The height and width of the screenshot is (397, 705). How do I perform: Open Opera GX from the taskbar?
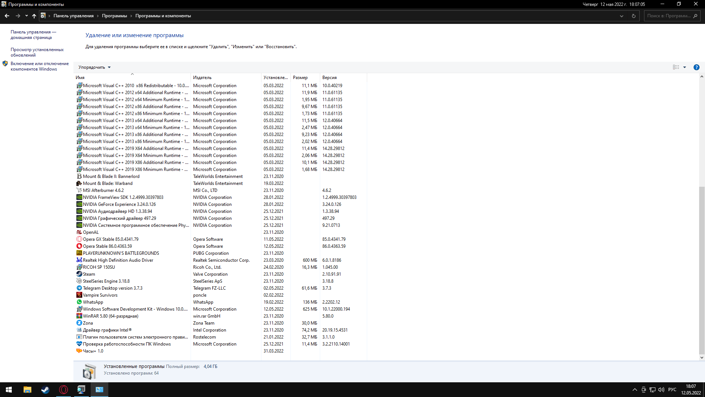point(64,390)
